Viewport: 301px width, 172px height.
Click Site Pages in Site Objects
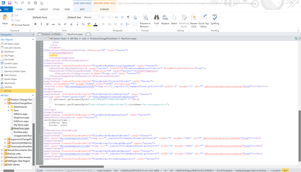click(9, 56)
